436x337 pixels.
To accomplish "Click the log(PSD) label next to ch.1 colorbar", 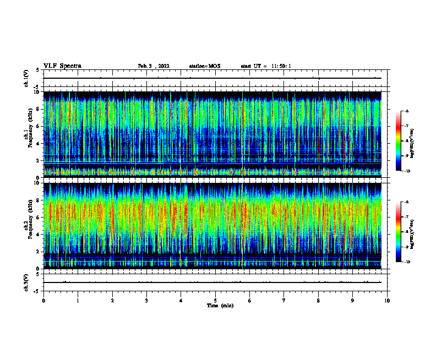I will click(412, 143).
